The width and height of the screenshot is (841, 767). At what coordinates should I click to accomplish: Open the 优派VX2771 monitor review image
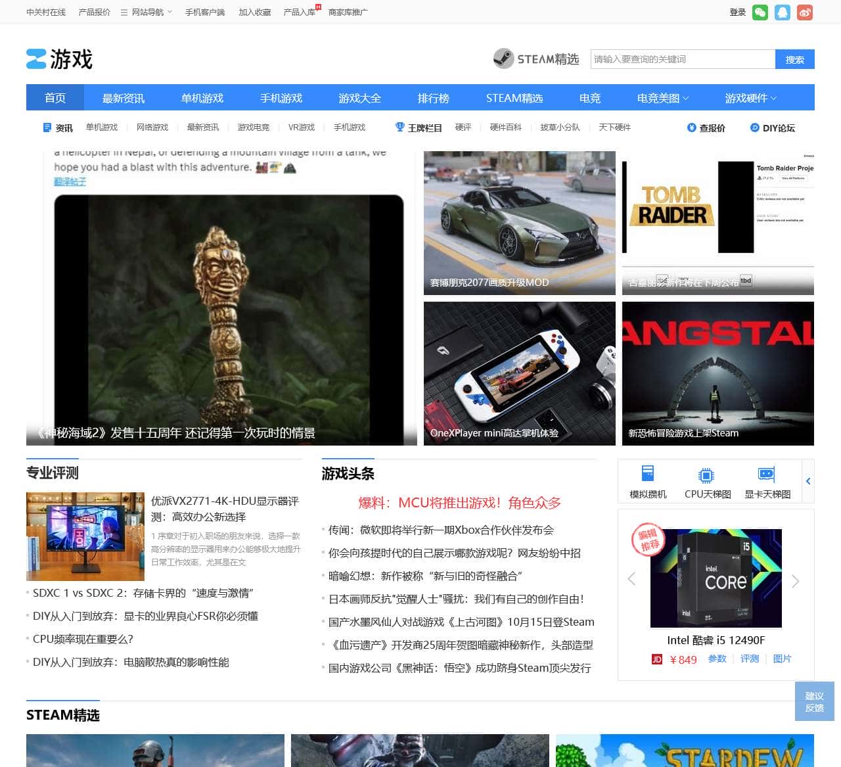85,536
